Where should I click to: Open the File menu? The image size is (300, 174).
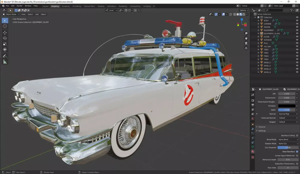click(7, 6)
